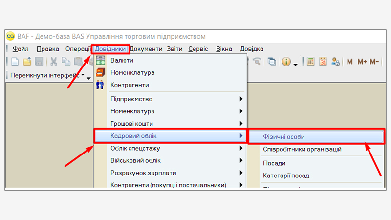The image size is (391, 220).
Task: Select Контрагенти from the dropdown menu
Action: coord(130,85)
